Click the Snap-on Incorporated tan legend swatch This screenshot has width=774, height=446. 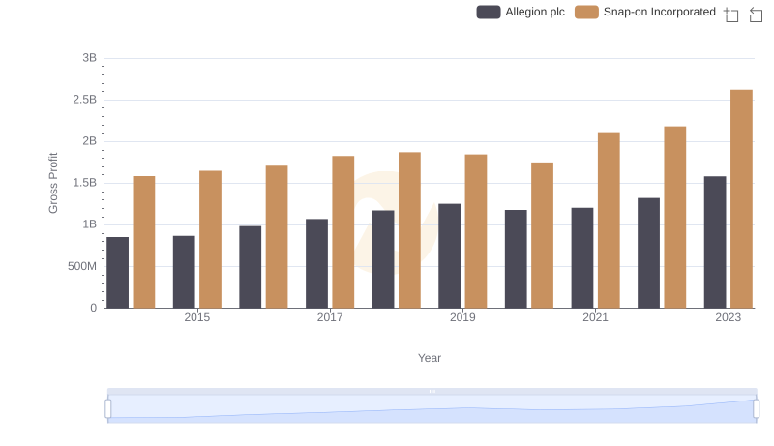586,12
